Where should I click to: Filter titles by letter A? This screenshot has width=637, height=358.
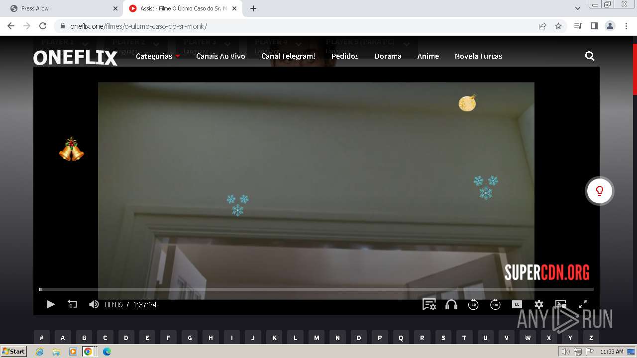pos(63,338)
